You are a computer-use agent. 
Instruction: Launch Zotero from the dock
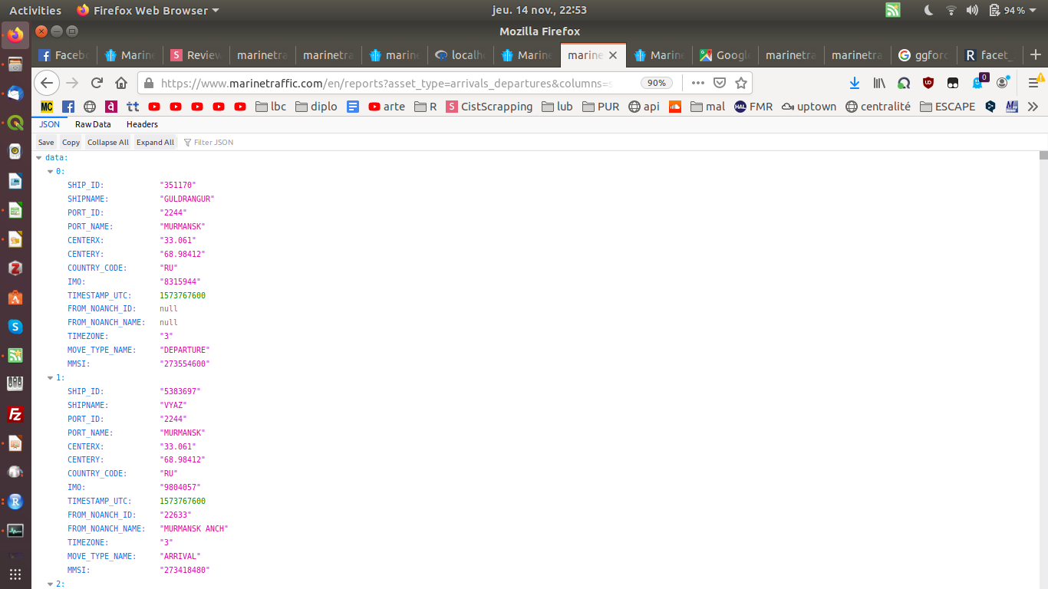point(15,268)
